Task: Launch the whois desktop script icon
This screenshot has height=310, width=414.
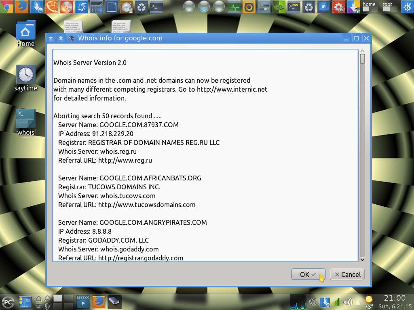Action: coord(25,123)
